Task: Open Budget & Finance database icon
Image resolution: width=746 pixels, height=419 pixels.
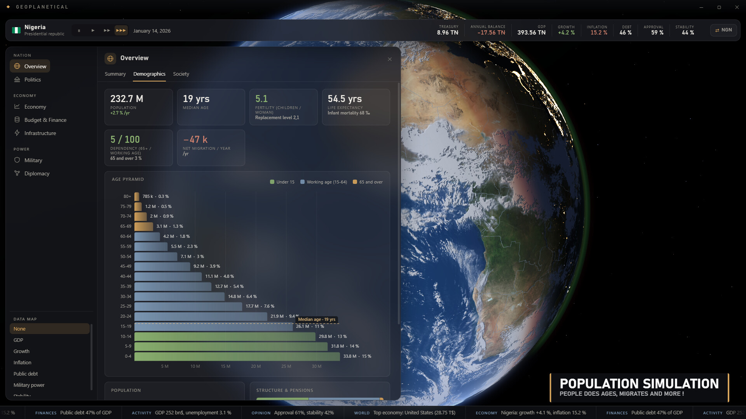Action: 17,120
